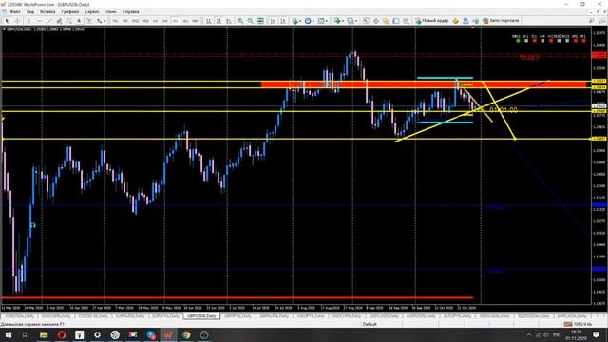Open the Strategy Tester icon
The width and height of the screenshot is (608, 342).
pos(406,21)
